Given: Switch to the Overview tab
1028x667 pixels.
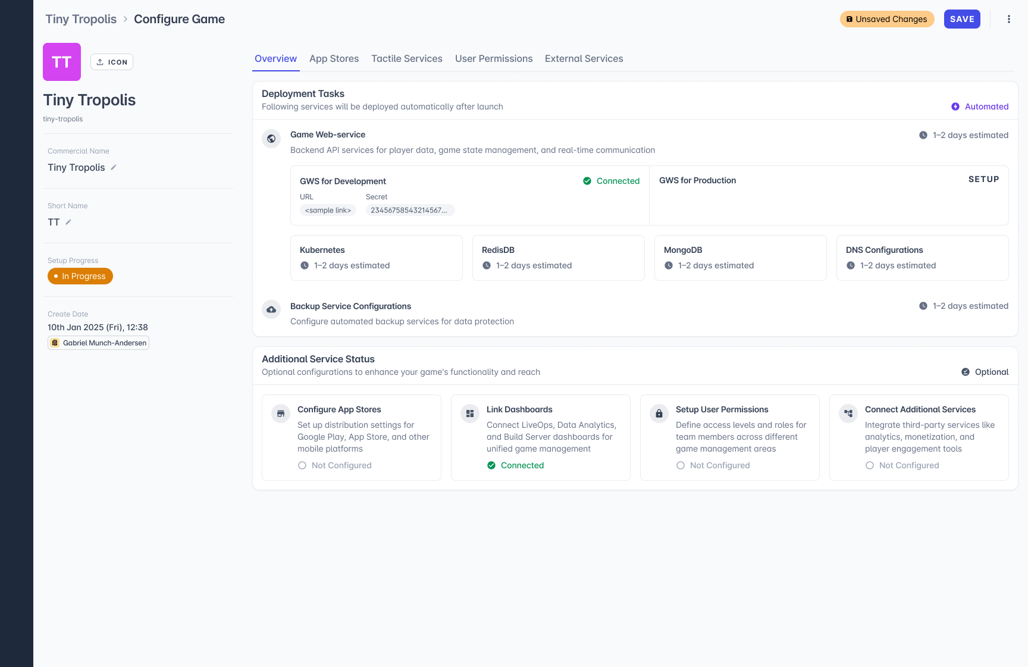Looking at the screenshot, I should (275, 58).
